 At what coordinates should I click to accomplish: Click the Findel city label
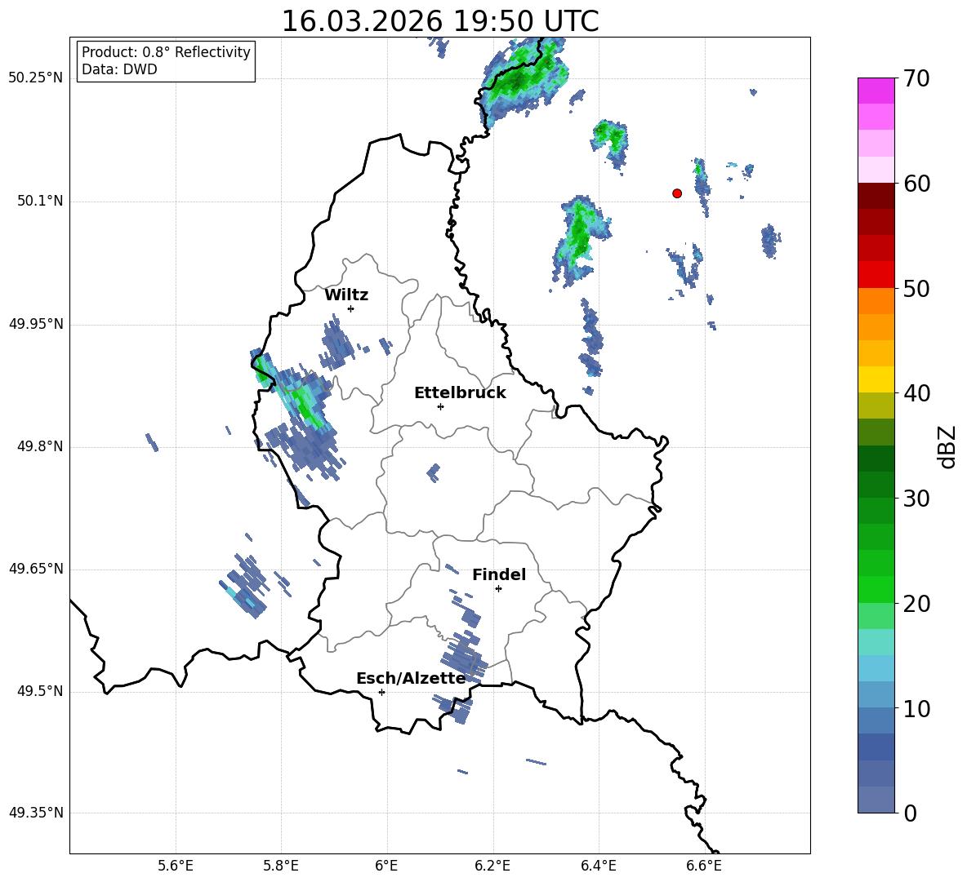499,574
